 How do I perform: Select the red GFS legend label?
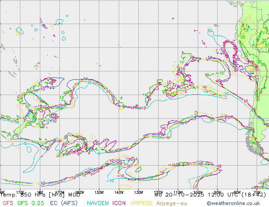[8, 203]
